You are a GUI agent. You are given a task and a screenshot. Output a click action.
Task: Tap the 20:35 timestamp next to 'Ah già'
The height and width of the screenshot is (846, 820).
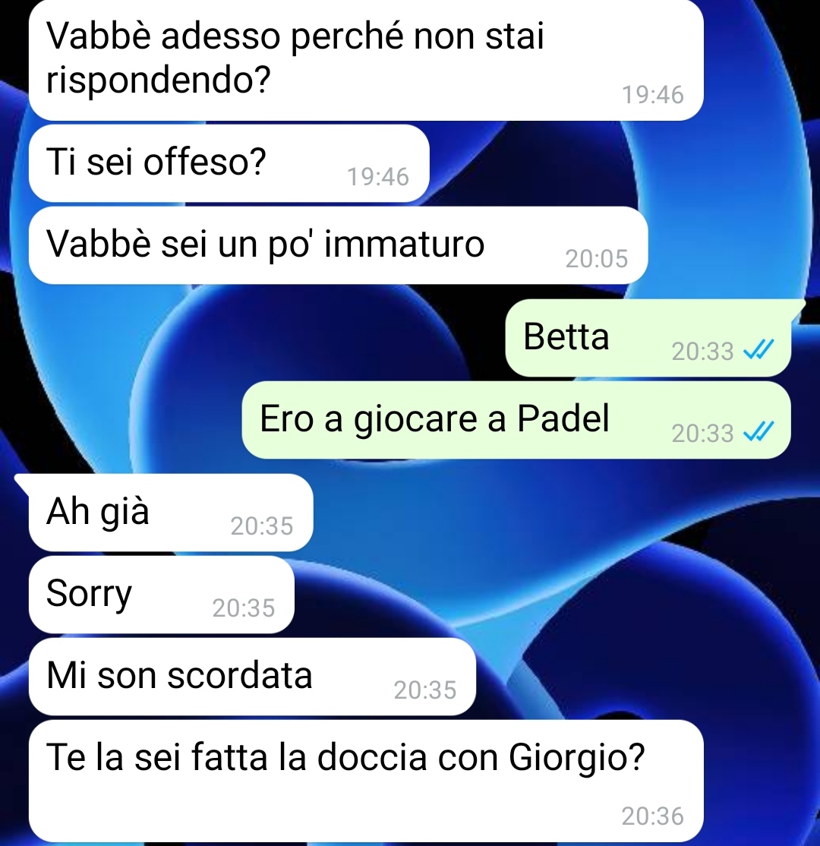(x=262, y=526)
